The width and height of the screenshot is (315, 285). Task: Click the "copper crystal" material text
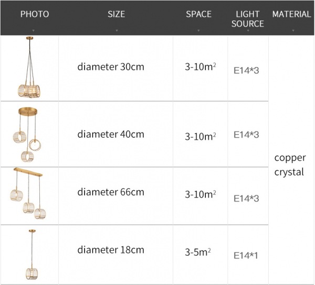290,165
